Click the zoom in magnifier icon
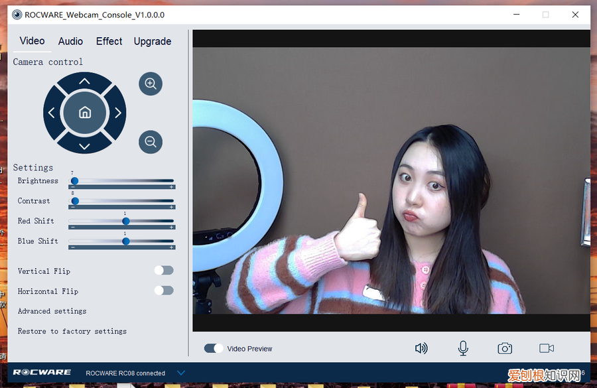Image resolution: width=597 pixels, height=388 pixels. click(x=151, y=84)
